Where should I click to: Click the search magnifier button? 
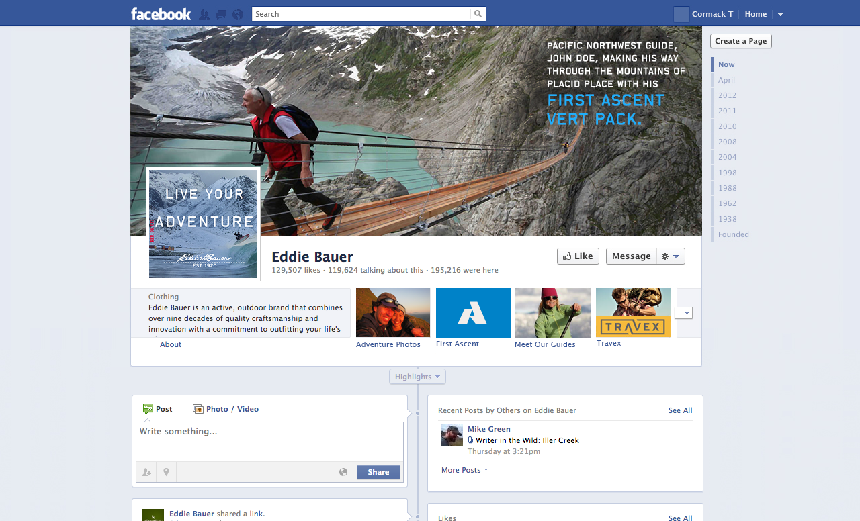click(x=478, y=14)
